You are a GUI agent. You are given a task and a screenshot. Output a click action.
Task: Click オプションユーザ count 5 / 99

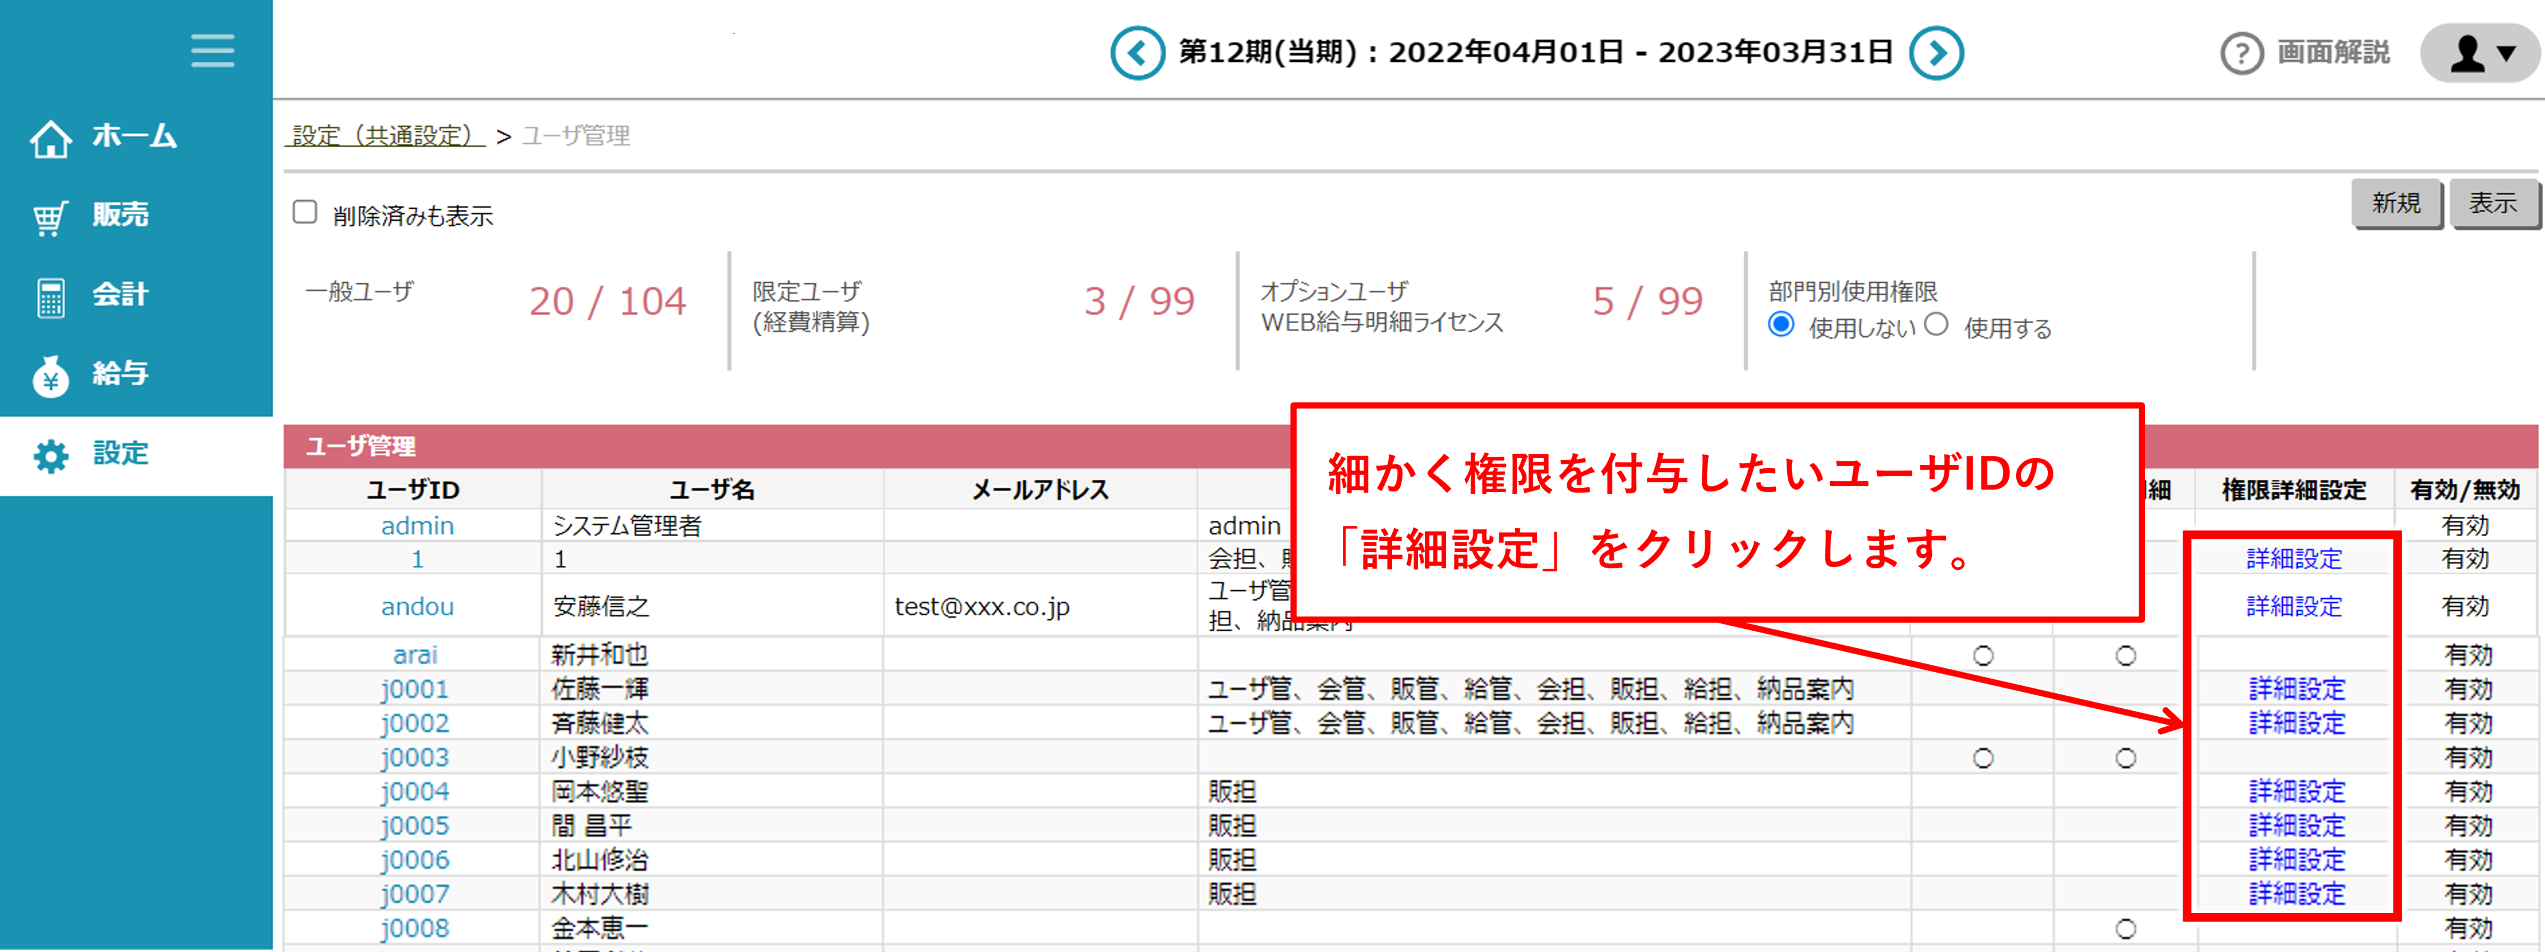[x=1647, y=301]
